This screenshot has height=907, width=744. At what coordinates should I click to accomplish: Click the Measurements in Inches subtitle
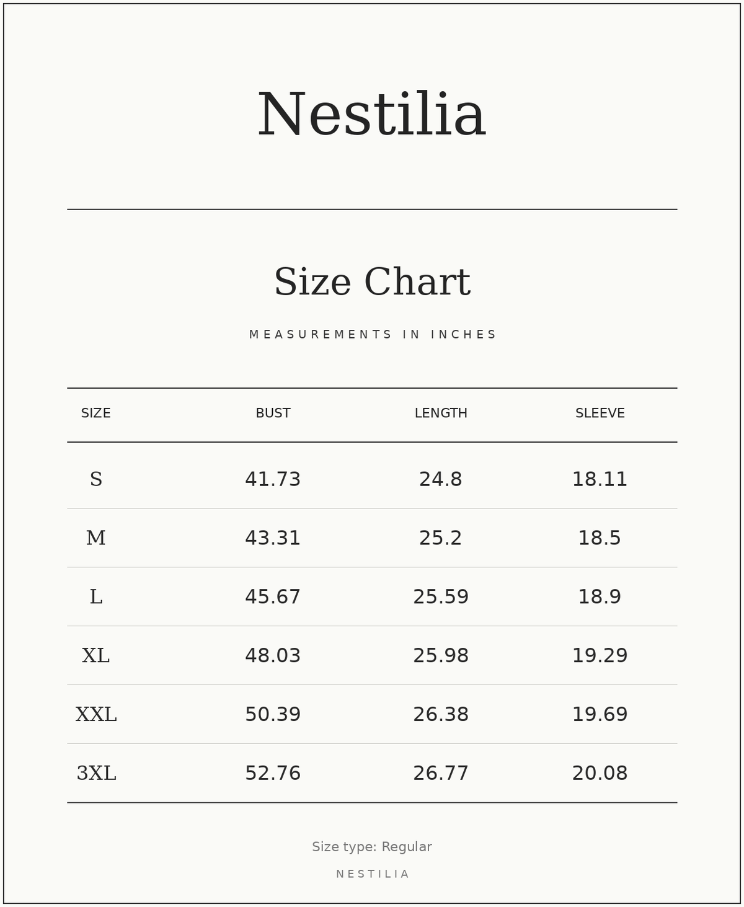(372, 335)
